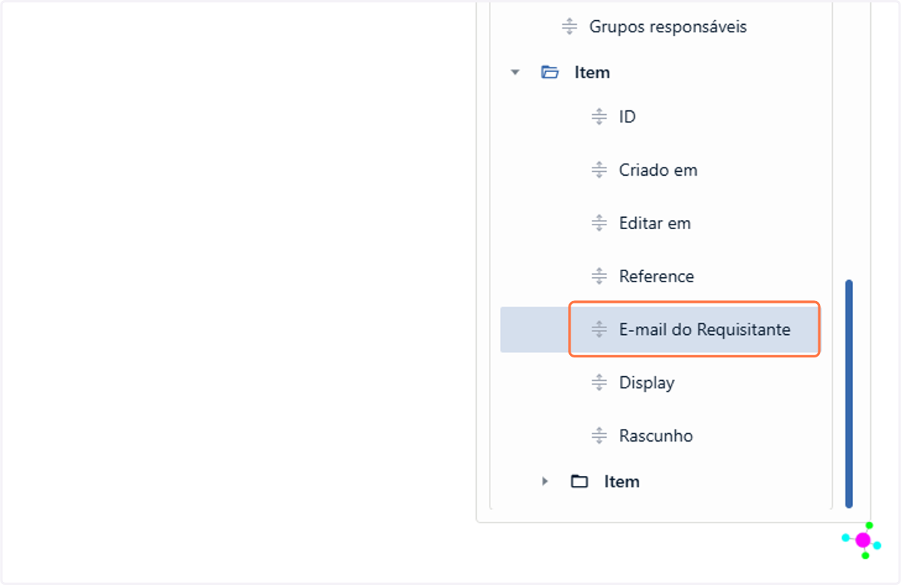Collapse the expanded Item folder
The width and height of the screenshot is (901, 585).
pyautogui.click(x=515, y=73)
